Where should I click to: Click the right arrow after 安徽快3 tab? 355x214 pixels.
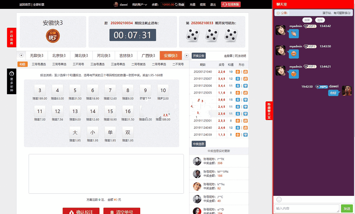coord(187,55)
